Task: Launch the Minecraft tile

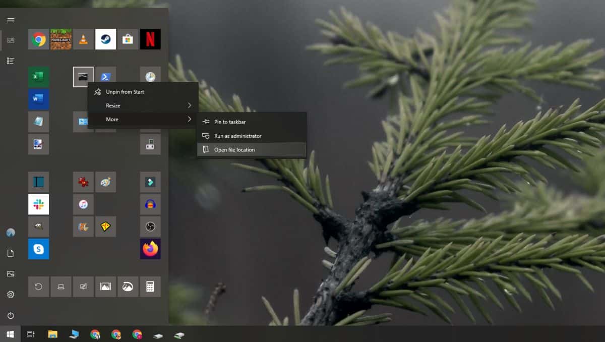Action: (61, 39)
